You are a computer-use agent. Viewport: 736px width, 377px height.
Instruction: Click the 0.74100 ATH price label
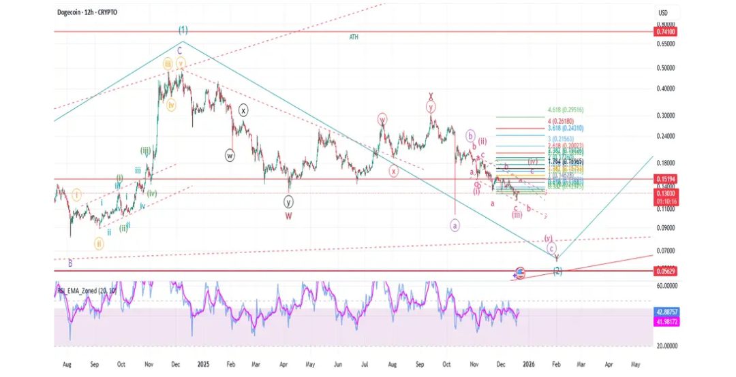pos(665,32)
